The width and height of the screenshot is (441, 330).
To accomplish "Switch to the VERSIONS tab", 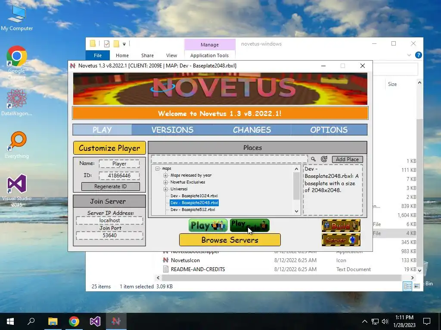I will pos(172,130).
